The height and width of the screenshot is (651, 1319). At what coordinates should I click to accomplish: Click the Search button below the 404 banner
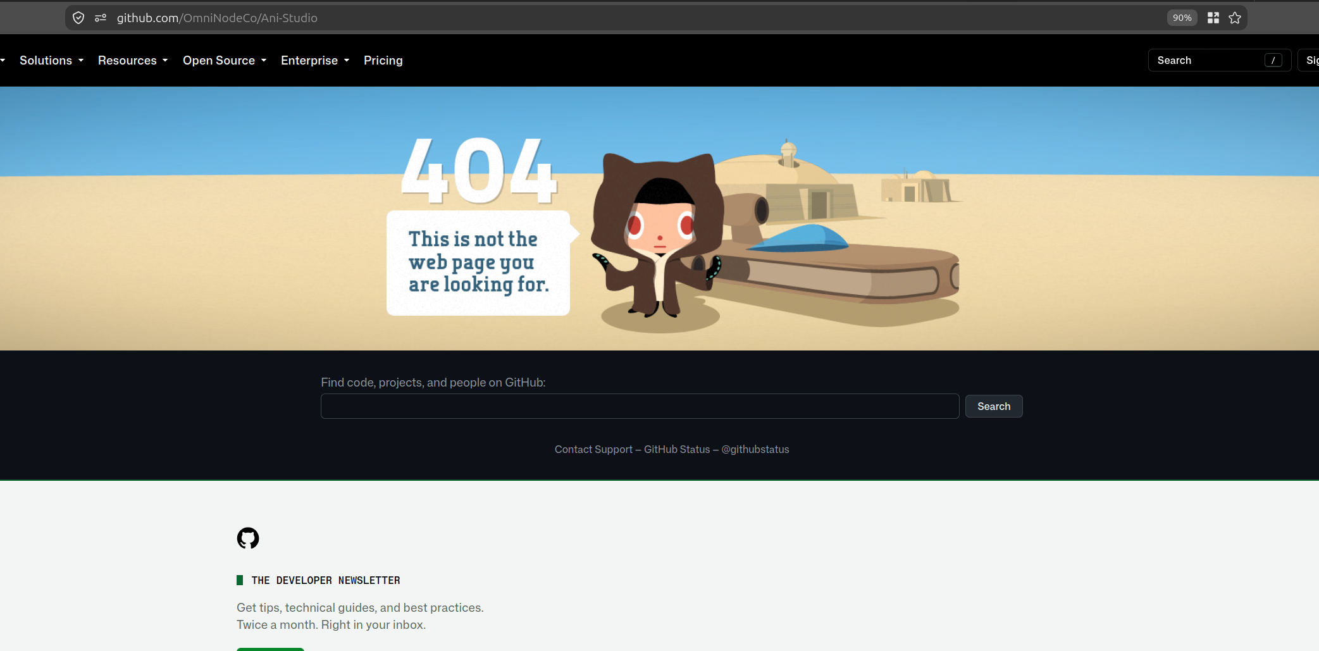[x=994, y=406]
